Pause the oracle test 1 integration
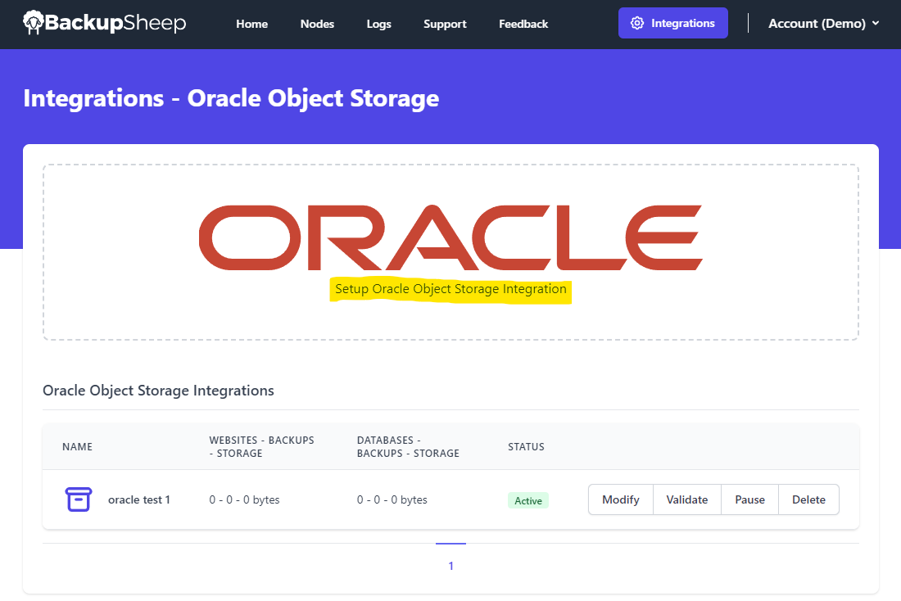901x601 pixels. [x=749, y=499]
